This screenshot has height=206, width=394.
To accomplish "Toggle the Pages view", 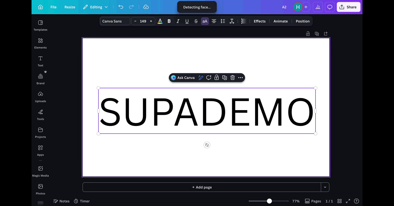I will pyautogui.click(x=313, y=201).
